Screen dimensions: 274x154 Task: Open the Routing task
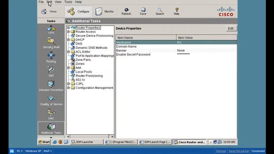click(51, 57)
